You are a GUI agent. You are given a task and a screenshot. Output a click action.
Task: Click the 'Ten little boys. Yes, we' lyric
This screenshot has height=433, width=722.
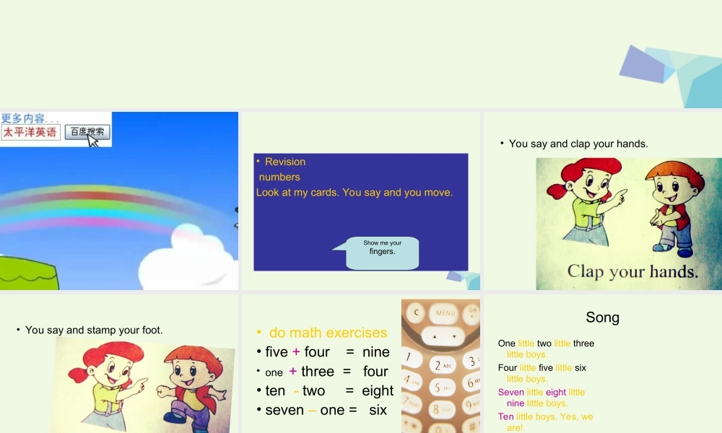click(x=545, y=416)
